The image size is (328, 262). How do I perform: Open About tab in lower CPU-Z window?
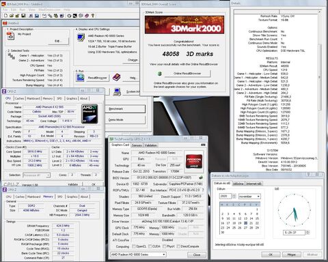[x=84, y=196]
